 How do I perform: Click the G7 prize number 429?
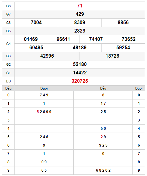point(80,14)
